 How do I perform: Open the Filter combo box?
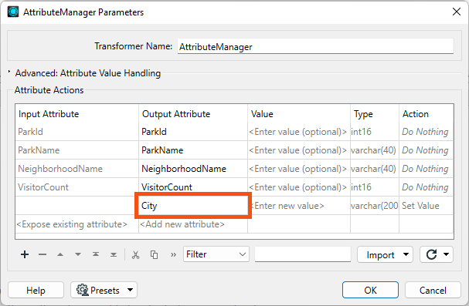(x=216, y=254)
